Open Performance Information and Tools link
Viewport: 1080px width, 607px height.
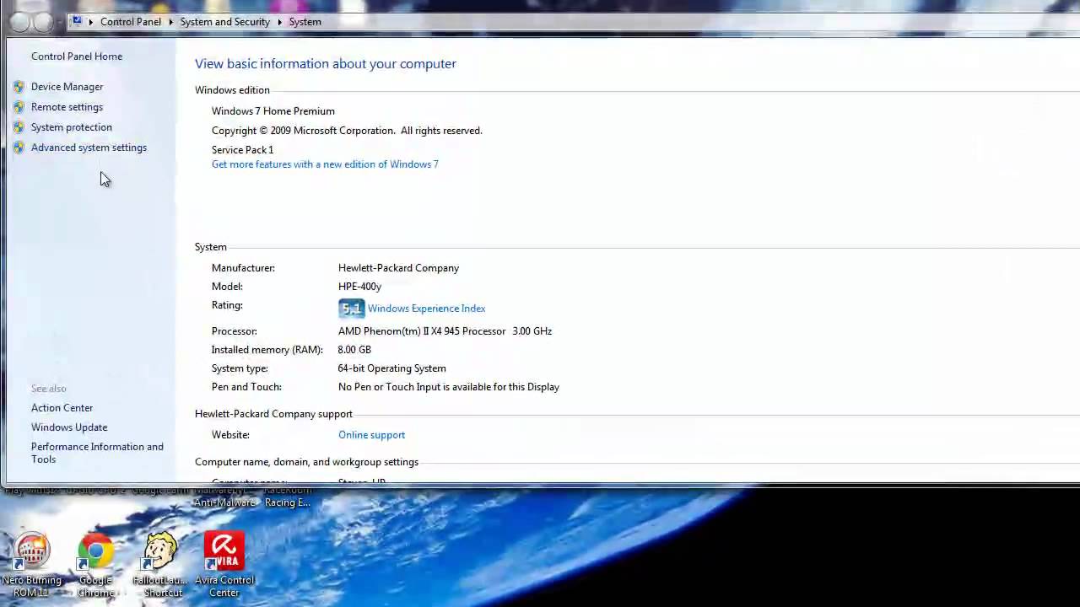pos(97,453)
